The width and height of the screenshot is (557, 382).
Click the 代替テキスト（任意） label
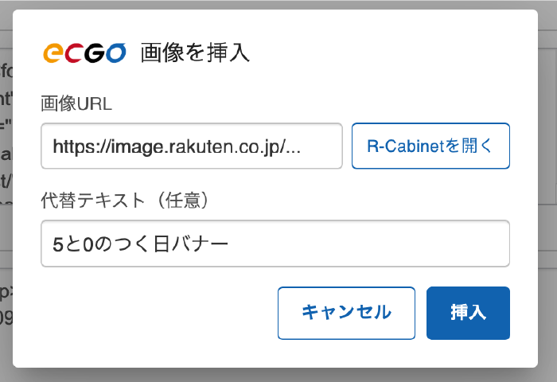click(124, 201)
